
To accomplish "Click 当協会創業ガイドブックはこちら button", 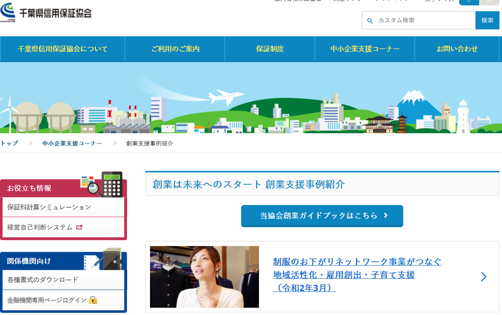I will [x=322, y=216].
